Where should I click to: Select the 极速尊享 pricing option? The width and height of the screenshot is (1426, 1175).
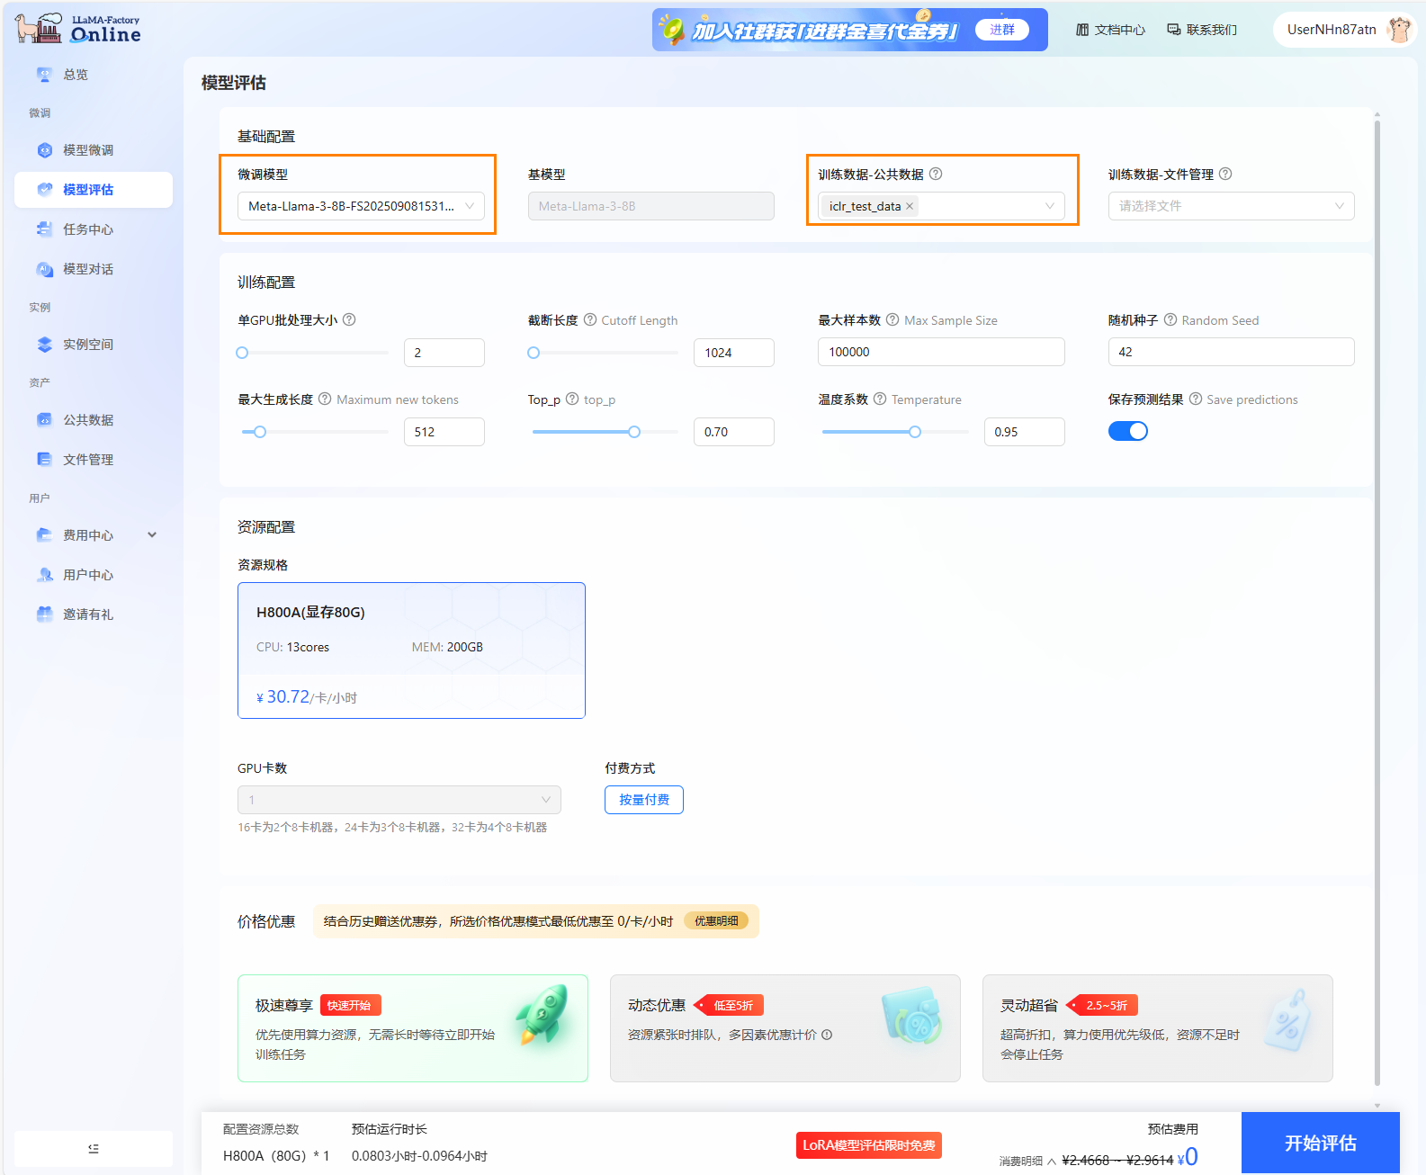pos(412,1027)
